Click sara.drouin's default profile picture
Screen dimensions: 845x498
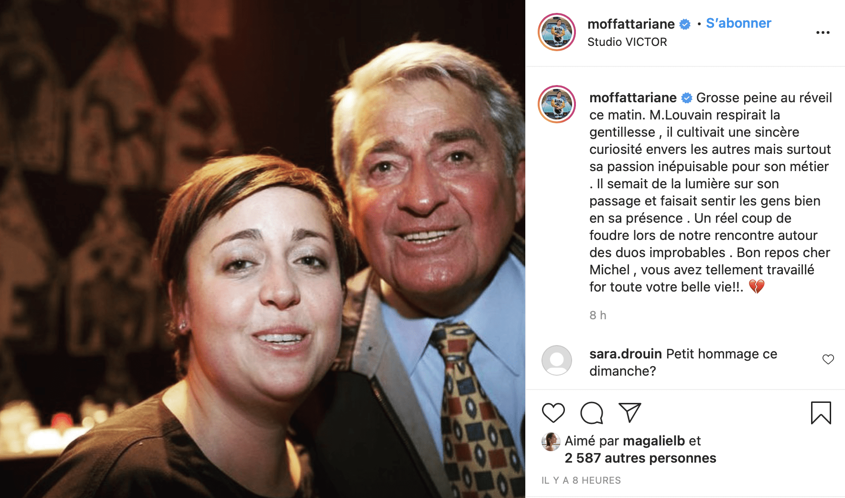[557, 360]
